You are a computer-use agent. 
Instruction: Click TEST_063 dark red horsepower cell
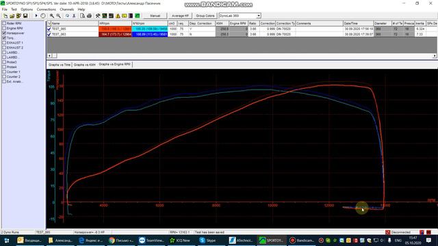point(115,34)
